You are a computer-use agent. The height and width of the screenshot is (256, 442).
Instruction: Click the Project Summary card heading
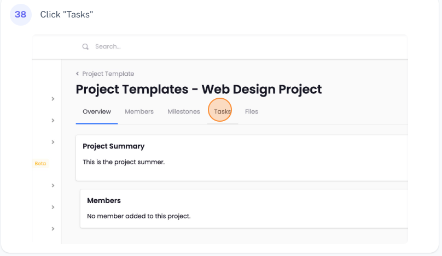click(x=113, y=146)
